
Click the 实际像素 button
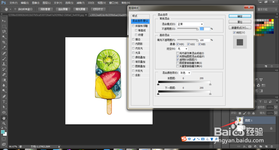[x=45, y=9]
